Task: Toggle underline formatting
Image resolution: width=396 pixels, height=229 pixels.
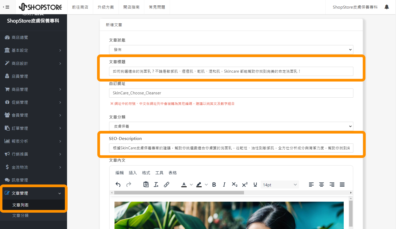Action: click(255, 184)
